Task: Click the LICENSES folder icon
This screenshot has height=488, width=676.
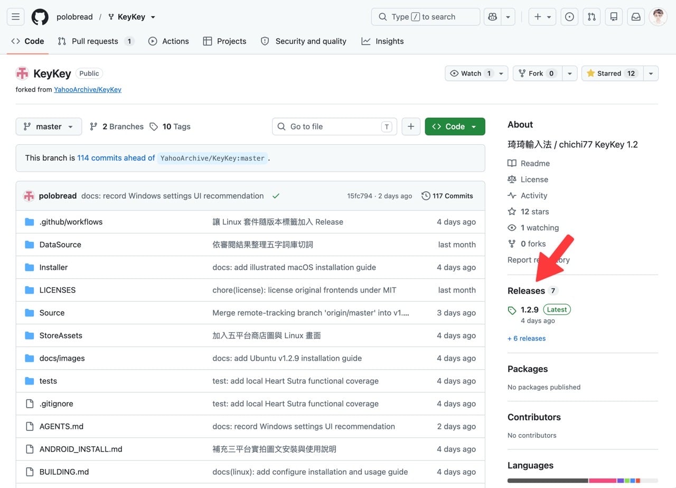Action: (x=30, y=290)
